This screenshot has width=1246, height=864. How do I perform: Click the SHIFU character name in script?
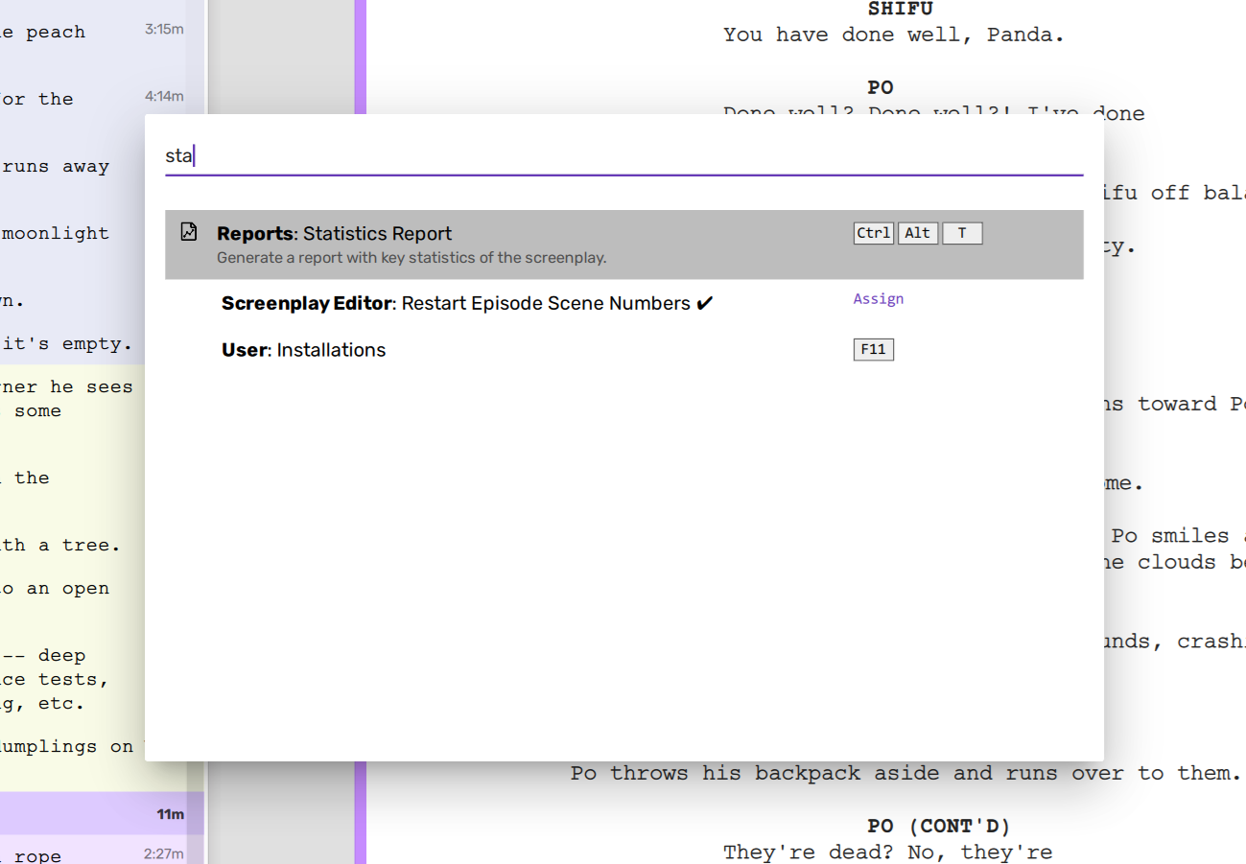click(x=900, y=10)
